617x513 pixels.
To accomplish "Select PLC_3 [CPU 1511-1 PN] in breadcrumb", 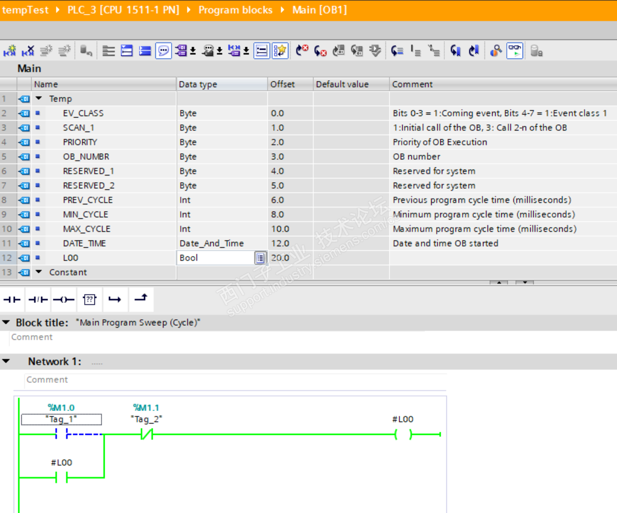I will [x=123, y=10].
